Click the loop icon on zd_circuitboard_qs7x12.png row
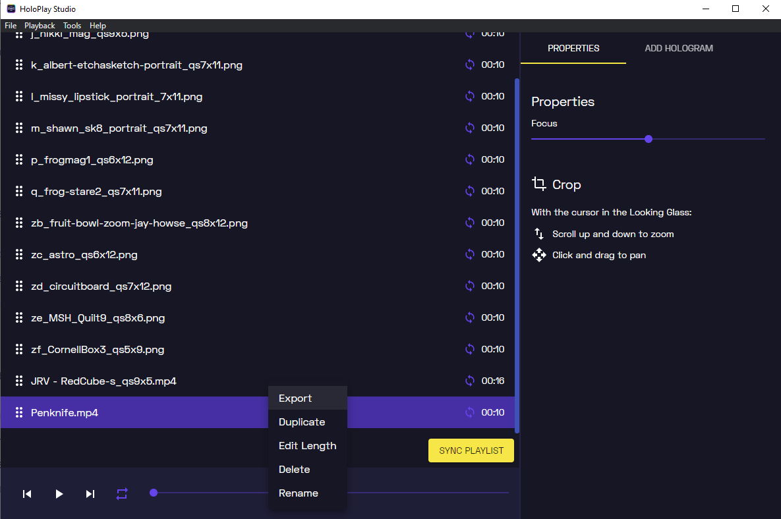 [470, 286]
